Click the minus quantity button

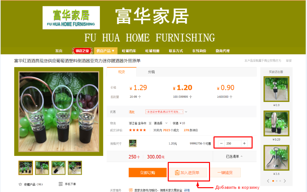pyautogui.click(x=221, y=143)
